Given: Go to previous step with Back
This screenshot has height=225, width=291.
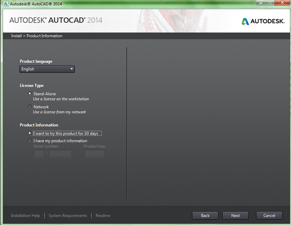Looking at the screenshot, I should coord(205,216).
